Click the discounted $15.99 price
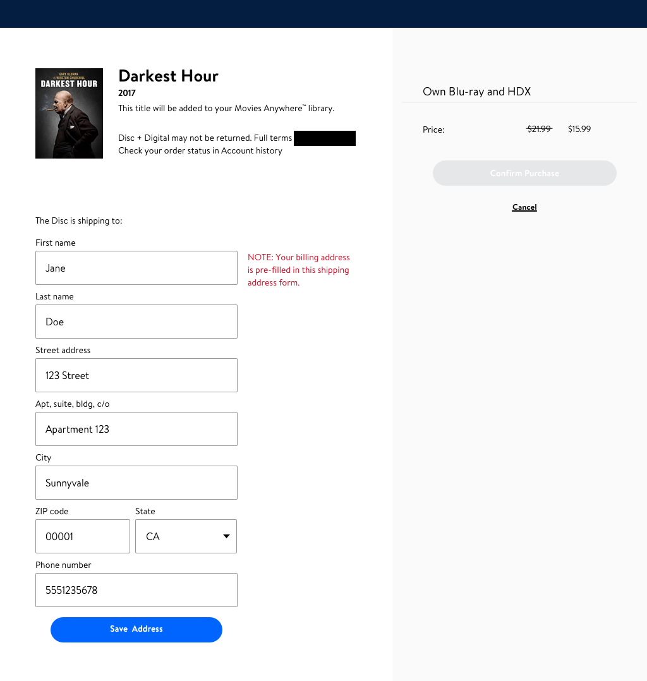Viewport: 647px width, 681px height. pos(579,129)
